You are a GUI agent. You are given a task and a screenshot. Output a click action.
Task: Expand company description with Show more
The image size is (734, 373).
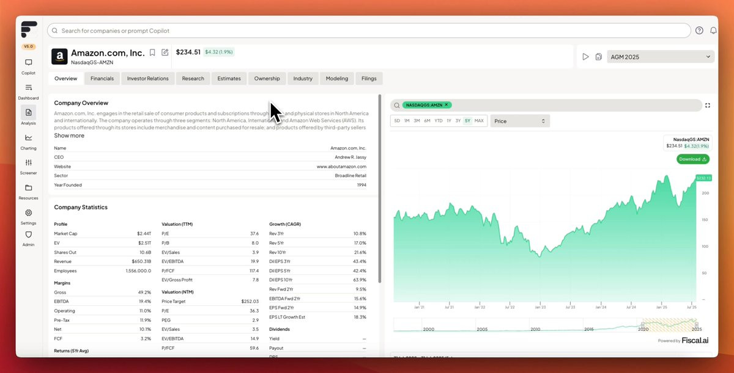69,136
